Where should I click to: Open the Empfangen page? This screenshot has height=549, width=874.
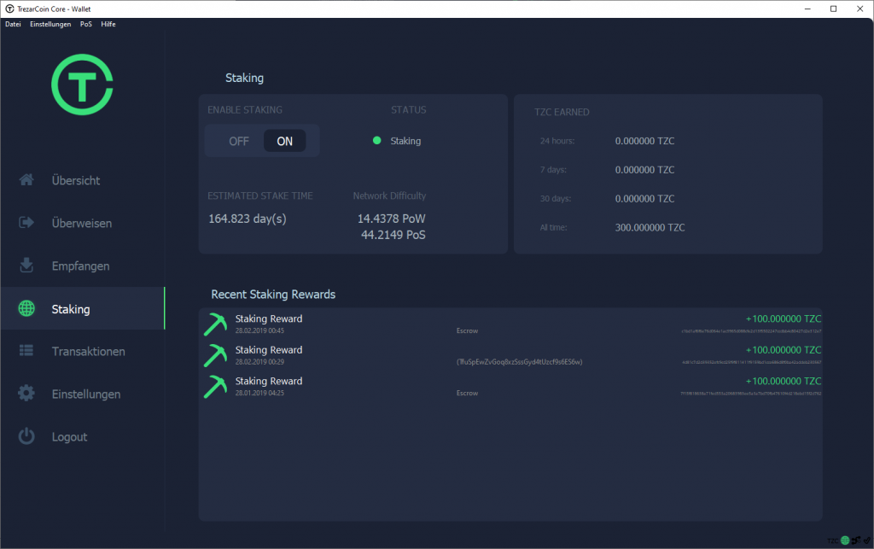click(x=83, y=266)
